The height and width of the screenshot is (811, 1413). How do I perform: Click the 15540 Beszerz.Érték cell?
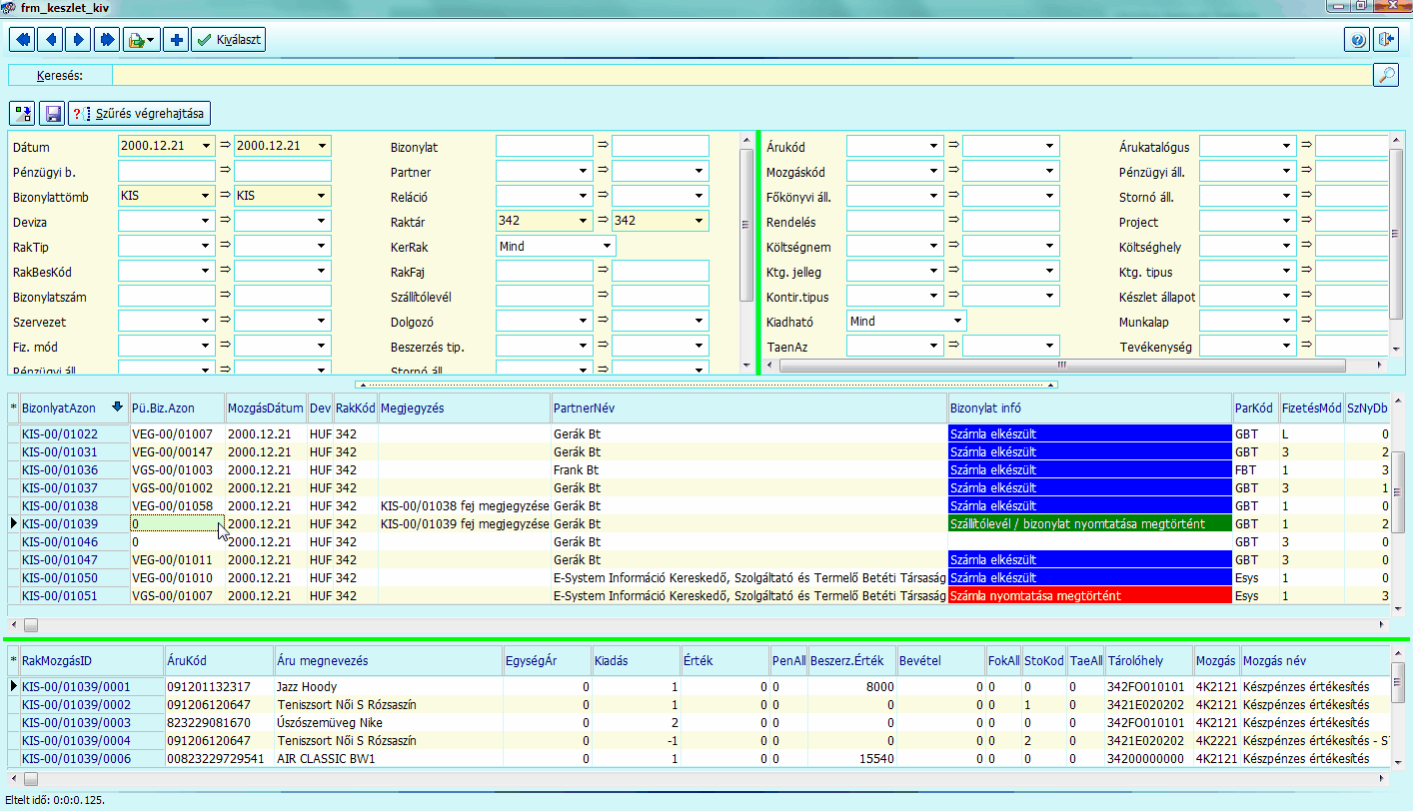point(851,758)
